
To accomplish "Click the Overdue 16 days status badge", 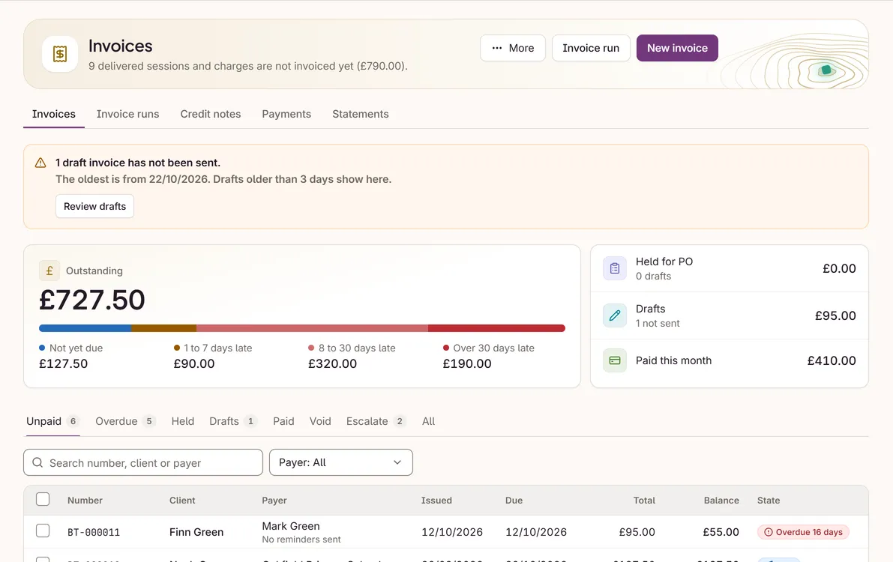I will click(803, 532).
